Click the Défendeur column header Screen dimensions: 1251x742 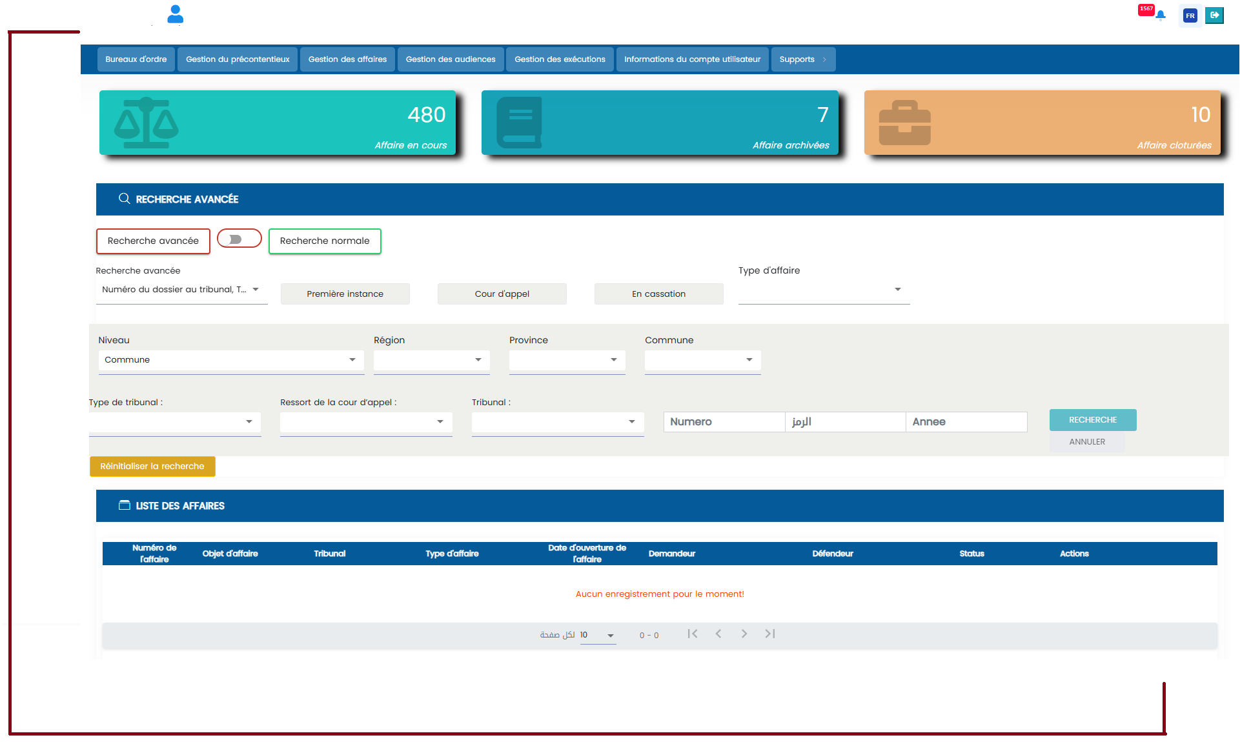[833, 554]
